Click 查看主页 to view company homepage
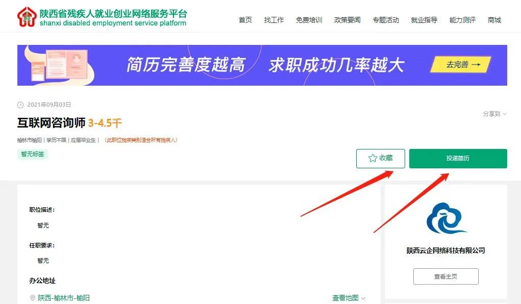521x304 pixels. pos(445,276)
